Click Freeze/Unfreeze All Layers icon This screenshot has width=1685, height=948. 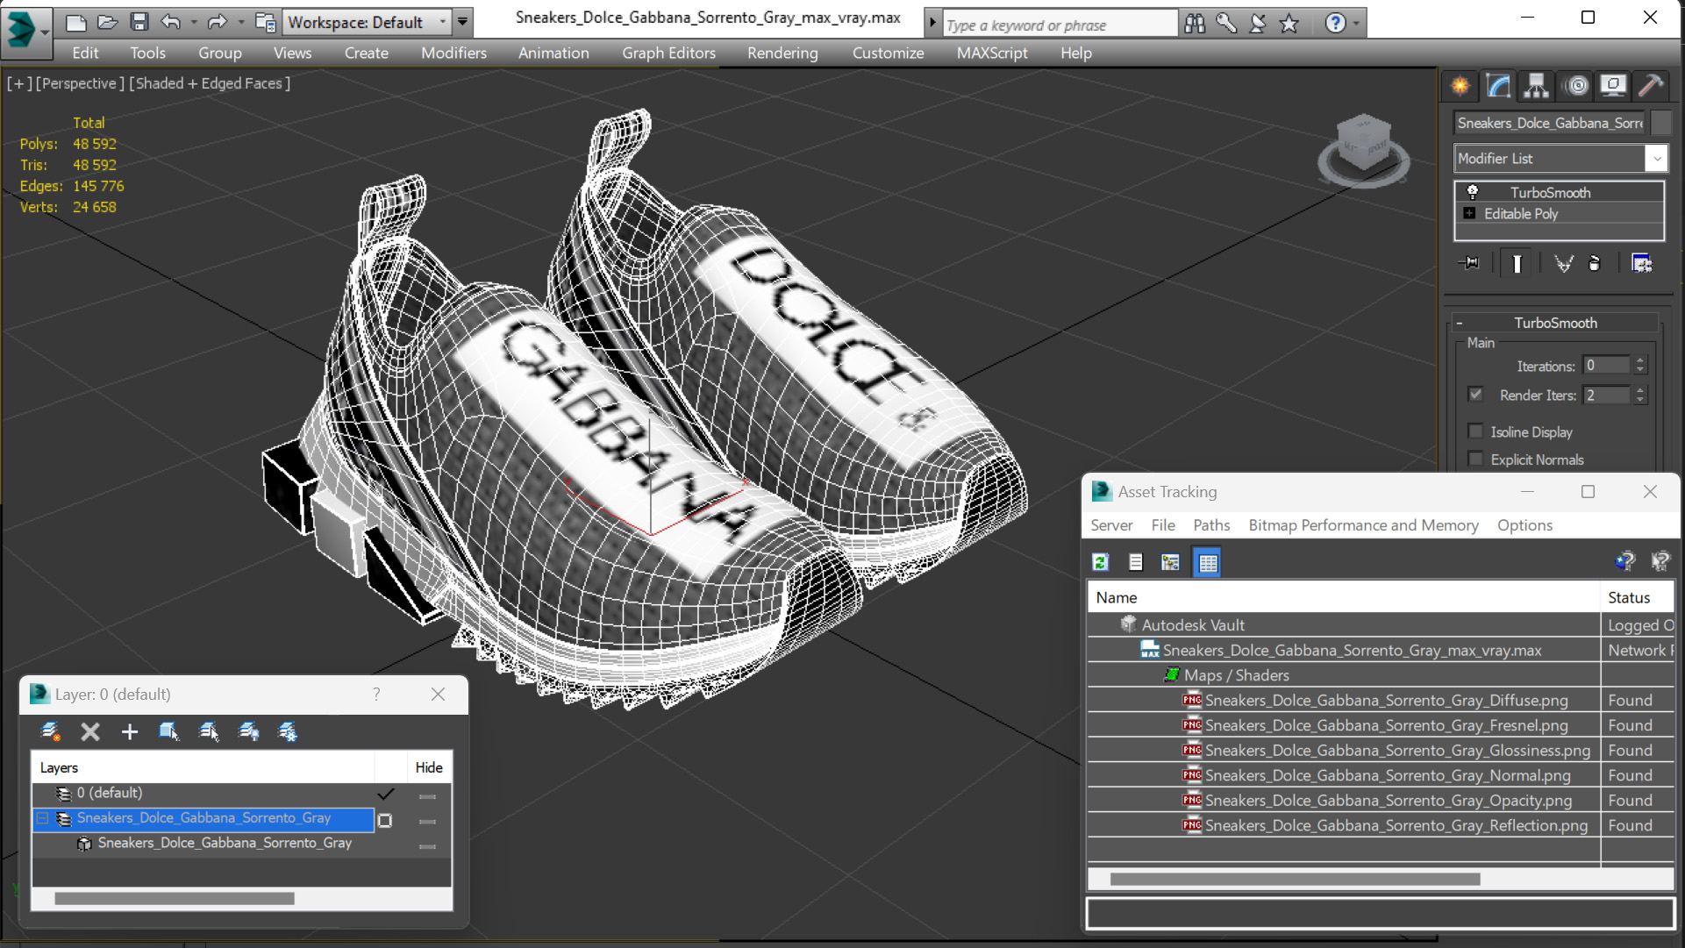(x=288, y=731)
